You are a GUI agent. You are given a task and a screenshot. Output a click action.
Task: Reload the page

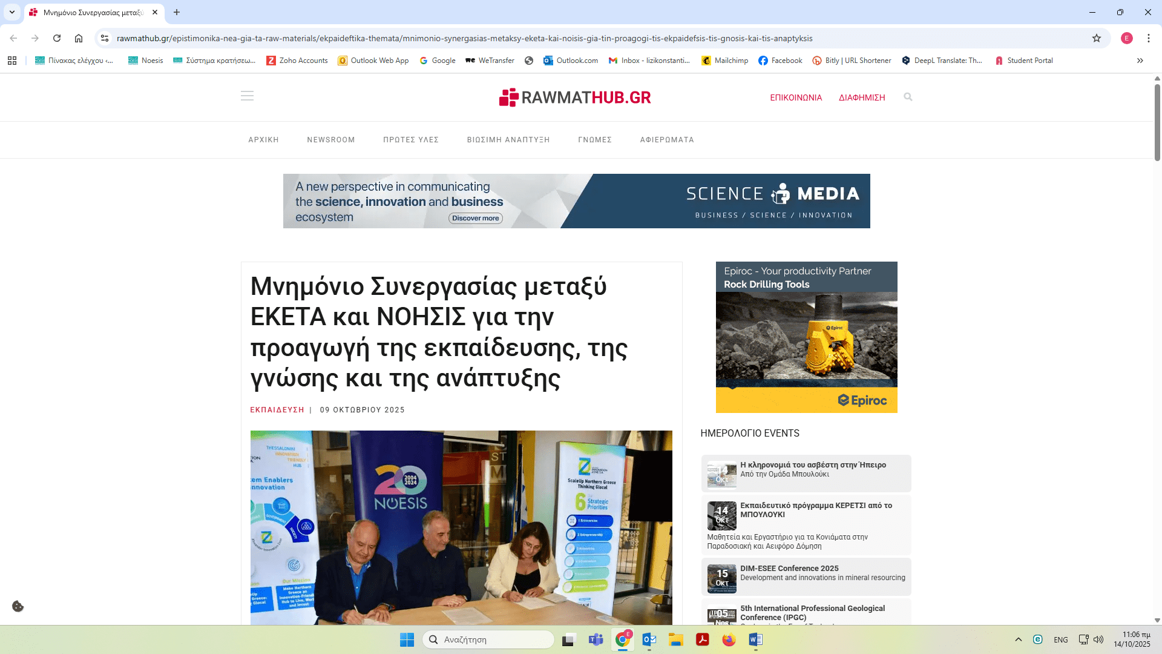coord(57,38)
